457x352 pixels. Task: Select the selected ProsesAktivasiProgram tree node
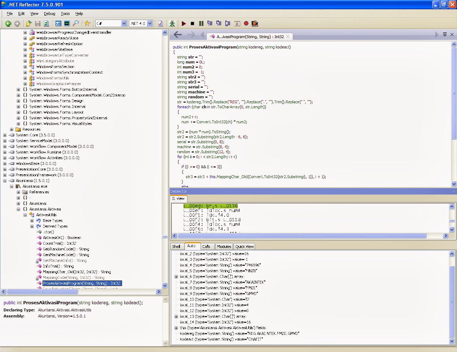[82, 283]
